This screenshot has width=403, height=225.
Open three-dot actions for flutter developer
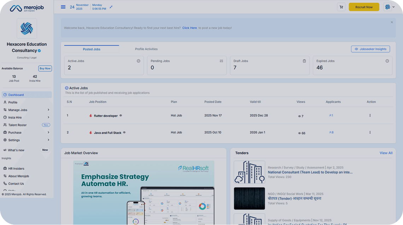click(370, 116)
